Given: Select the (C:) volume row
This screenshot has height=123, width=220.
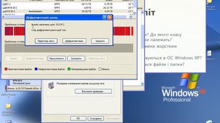Looking at the screenshot, I should coord(67,4).
